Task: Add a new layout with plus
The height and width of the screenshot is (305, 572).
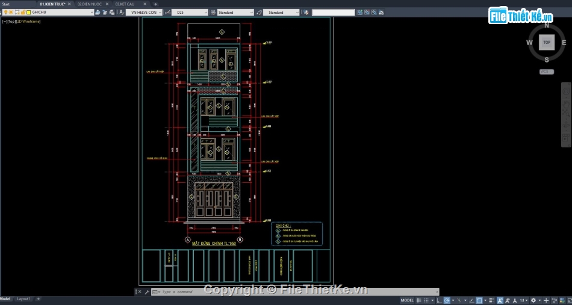Action: pyautogui.click(x=38, y=299)
